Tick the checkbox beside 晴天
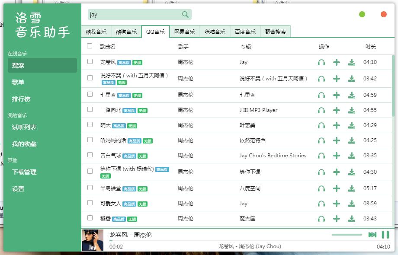 (x=90, y=125)
